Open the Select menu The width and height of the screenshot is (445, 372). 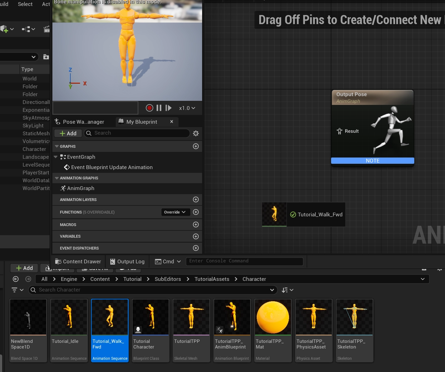point(25,4)
